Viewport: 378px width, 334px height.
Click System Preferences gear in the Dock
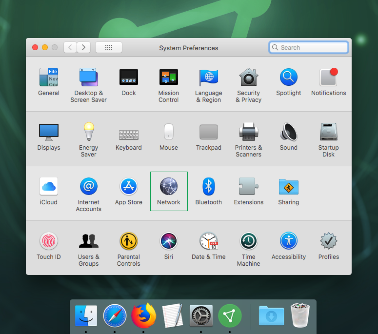(201, 315)
